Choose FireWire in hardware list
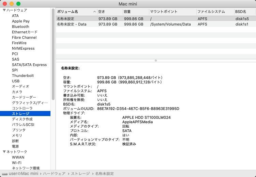256x177 pixels. (19, 43)
